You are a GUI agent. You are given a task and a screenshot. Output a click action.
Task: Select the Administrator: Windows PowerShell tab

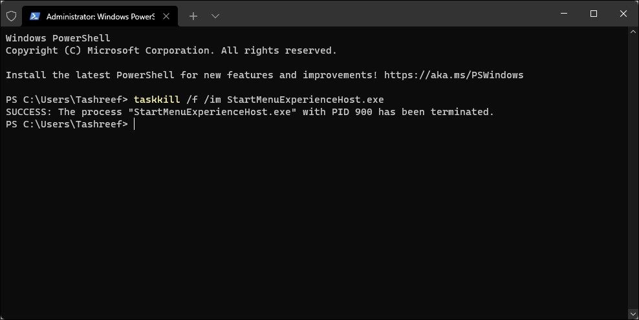tap(97, 16)
